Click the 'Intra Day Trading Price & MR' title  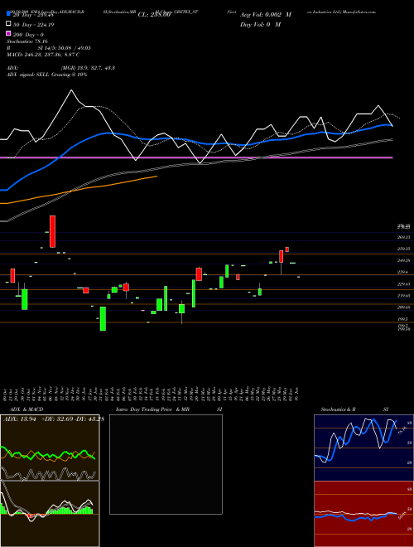(x=152, y=409)
